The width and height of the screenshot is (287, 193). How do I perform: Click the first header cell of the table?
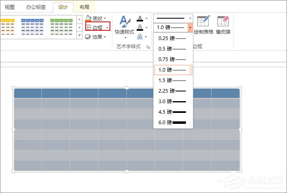27,93
